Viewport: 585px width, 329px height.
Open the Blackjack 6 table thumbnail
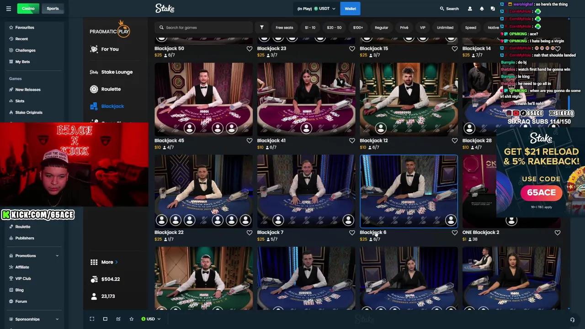[x=409, y=191]
